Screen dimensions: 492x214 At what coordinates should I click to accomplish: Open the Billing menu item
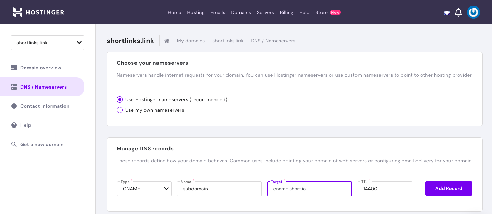[x=286, y=12]
